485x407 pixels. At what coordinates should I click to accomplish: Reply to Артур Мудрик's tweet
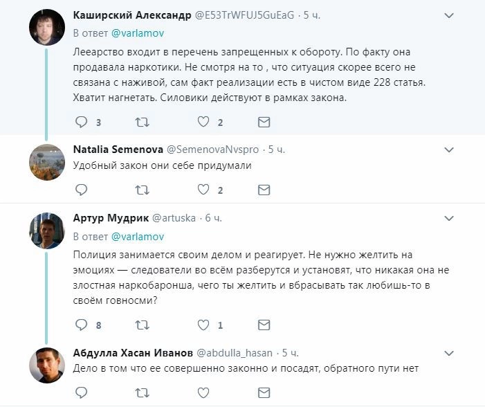point(81,325)
